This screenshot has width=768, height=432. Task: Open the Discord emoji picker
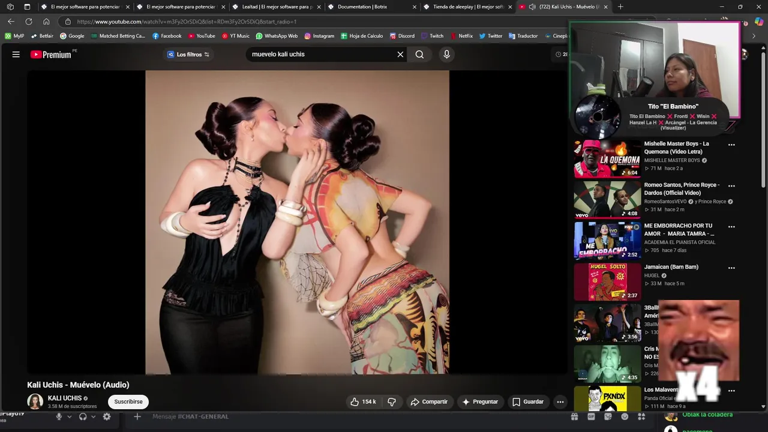coord(625,416)
